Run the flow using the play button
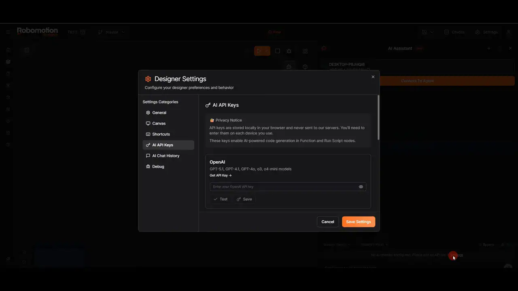518x291 pixels. coord(259,51)
